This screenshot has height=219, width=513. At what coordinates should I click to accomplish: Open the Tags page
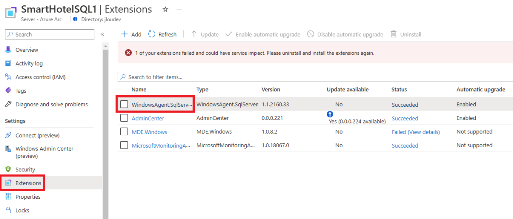[21, 91]
